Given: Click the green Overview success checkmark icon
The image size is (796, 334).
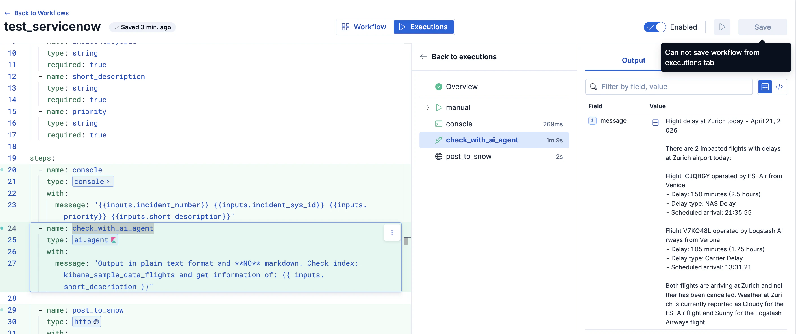Looking at the screenshot, I should point(438,87).
